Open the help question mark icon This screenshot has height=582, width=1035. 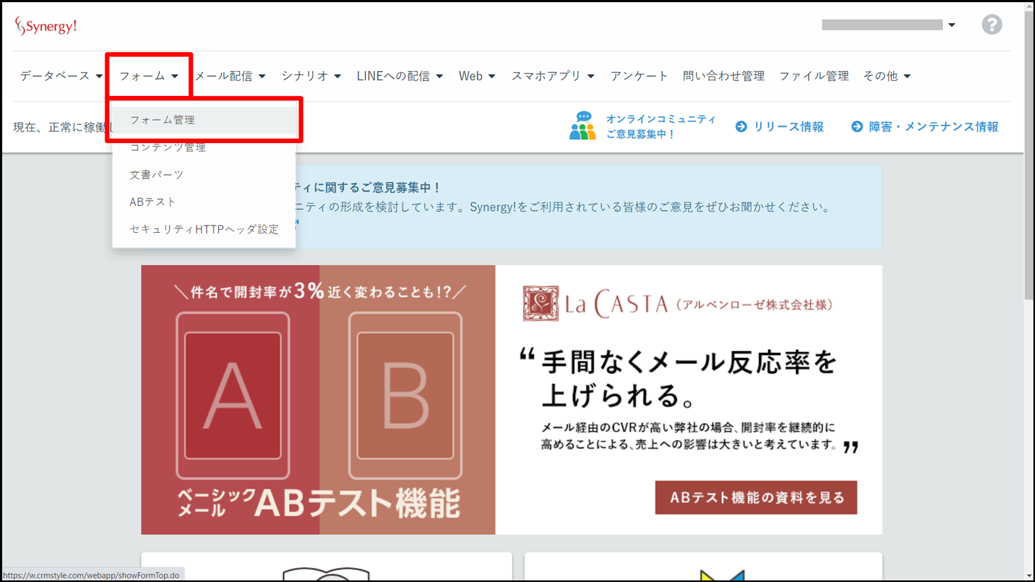pyautogui.click(x=992, y=25)
